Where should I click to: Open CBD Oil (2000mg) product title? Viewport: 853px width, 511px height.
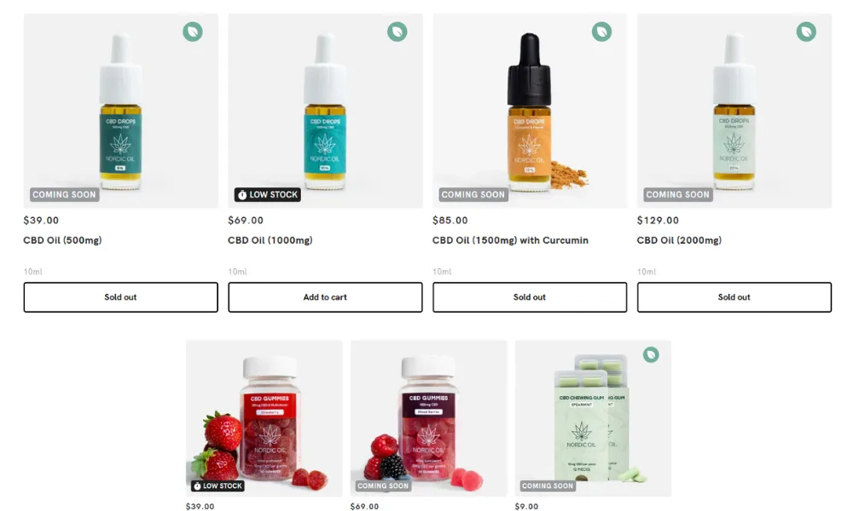click(680, 240)
